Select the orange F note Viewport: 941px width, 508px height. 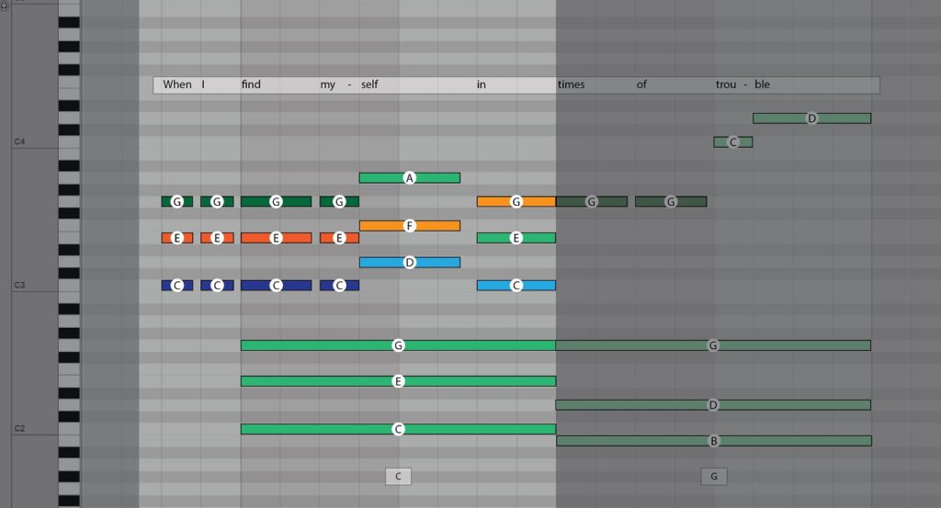(x=409, y=225)
